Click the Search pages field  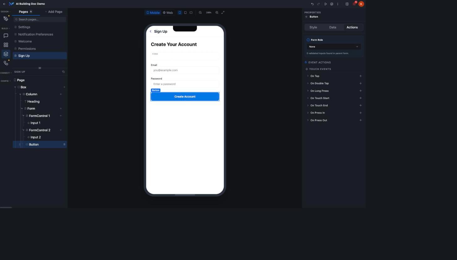[x=40, y=19]
